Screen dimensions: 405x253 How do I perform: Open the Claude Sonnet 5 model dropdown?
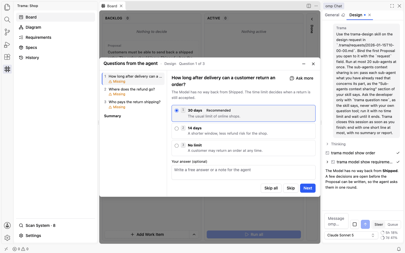351,235
